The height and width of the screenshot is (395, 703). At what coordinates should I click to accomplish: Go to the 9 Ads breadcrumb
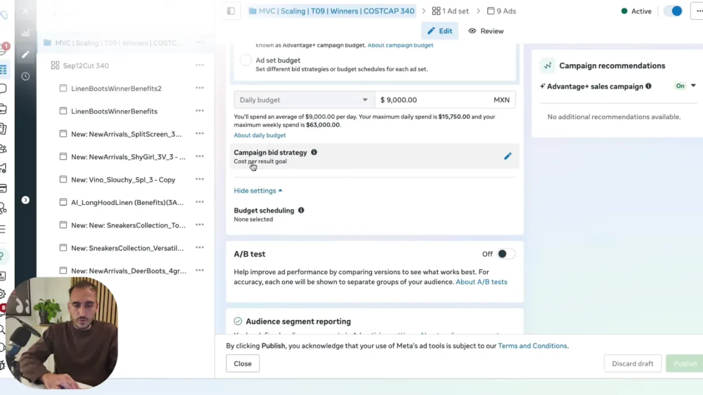click(x=501, y=11)
